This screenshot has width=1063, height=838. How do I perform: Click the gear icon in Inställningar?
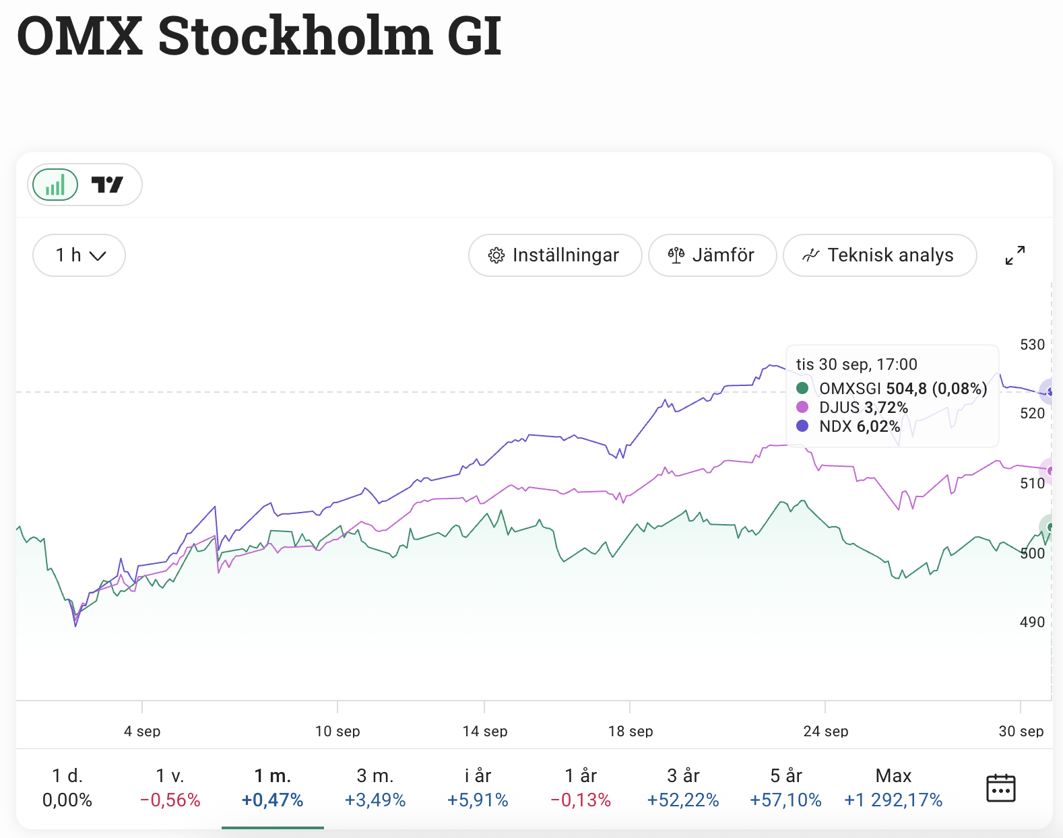[x=496, y=256]
